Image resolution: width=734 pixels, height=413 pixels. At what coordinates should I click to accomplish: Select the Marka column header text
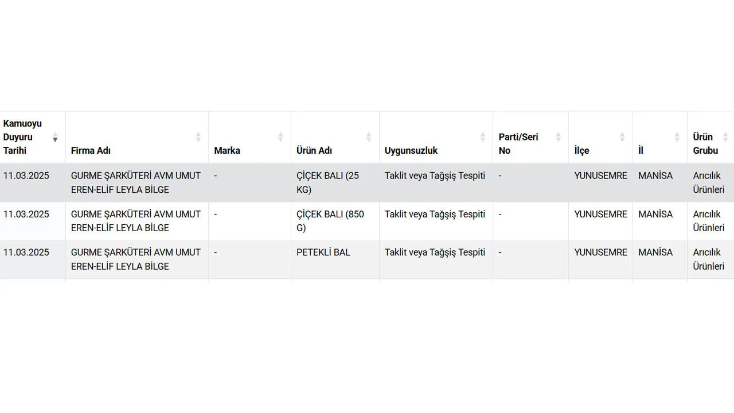pyautogui.click(x=227, y=150)
